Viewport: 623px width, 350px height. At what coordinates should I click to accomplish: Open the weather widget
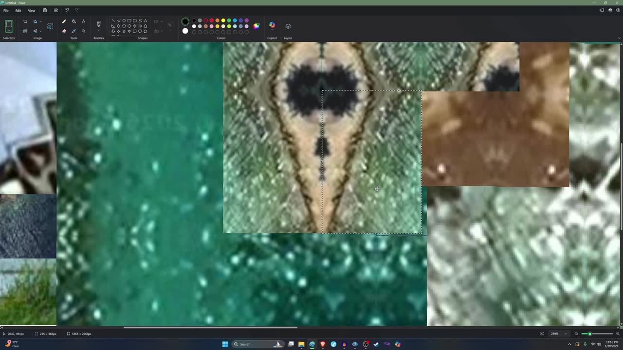pos(12,344)
